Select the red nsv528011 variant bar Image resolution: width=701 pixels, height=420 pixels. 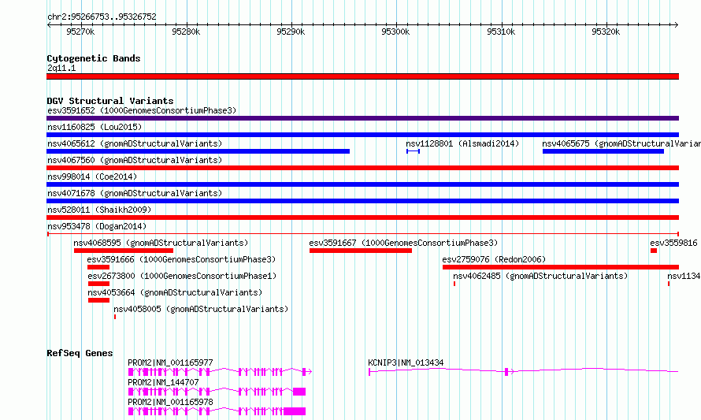coord(362,217)
